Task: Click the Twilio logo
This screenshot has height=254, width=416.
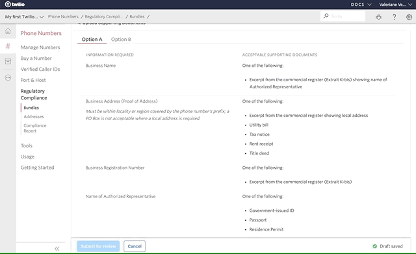Action: coord(15,5)
